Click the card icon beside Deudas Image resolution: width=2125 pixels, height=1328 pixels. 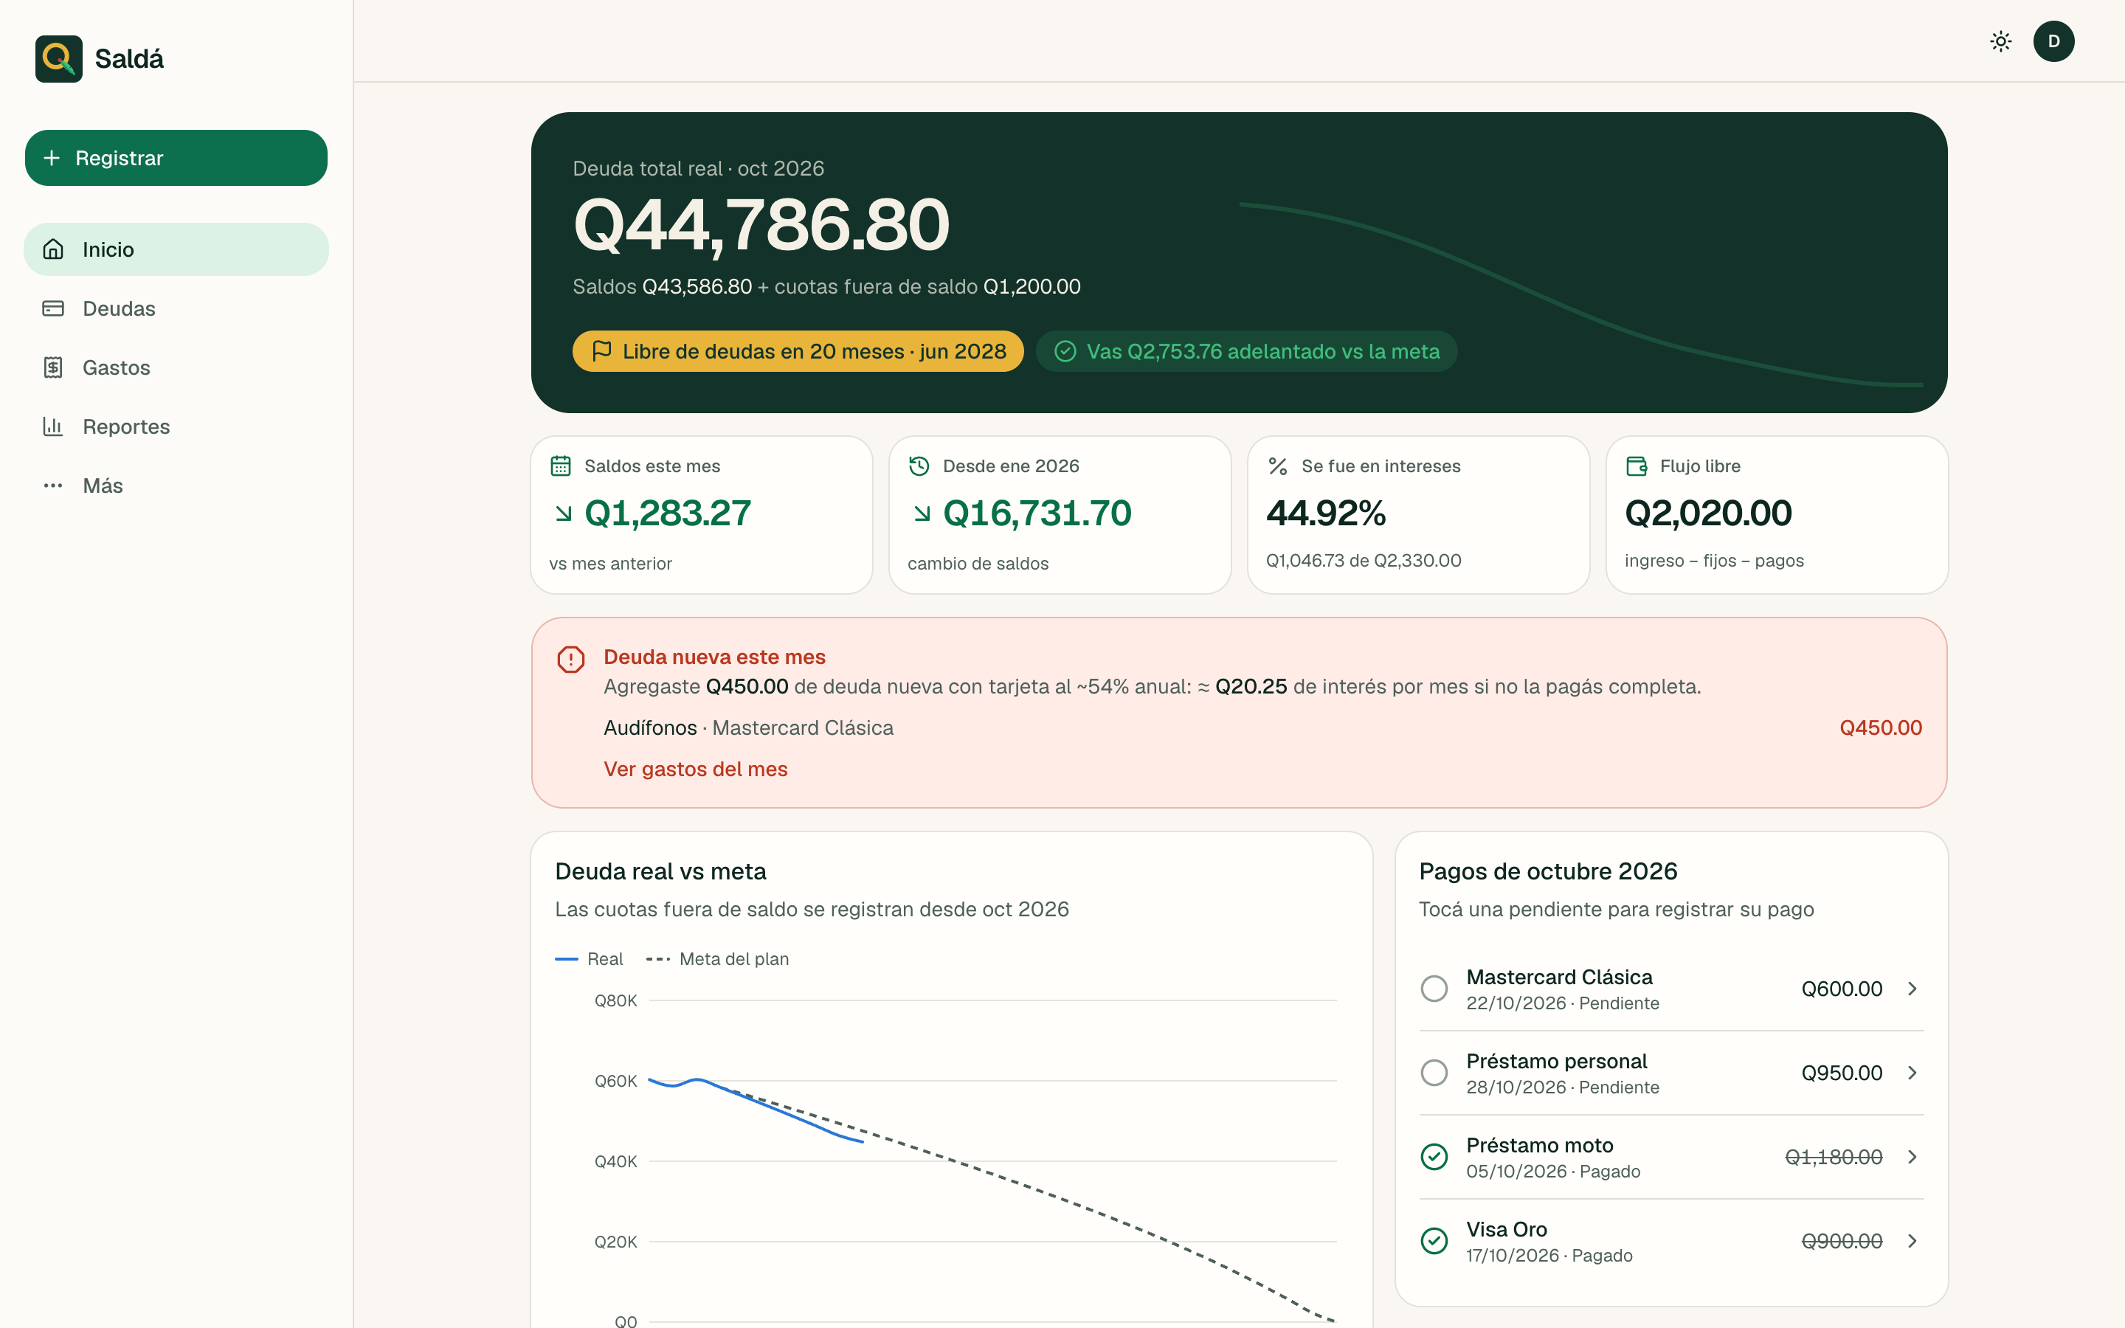click(54, 308)
